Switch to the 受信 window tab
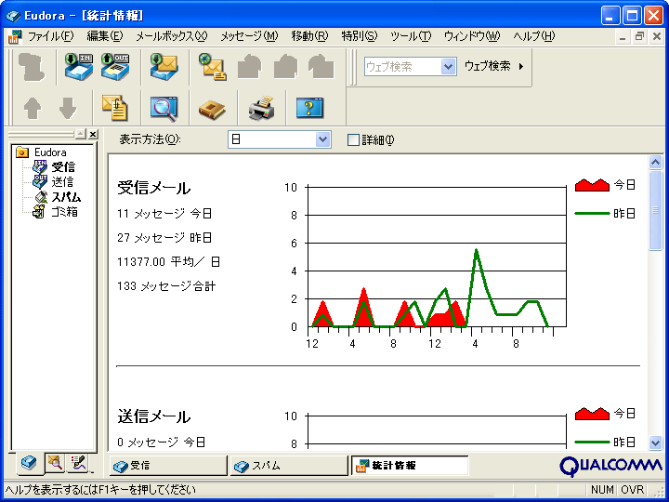 pos(168,466)
